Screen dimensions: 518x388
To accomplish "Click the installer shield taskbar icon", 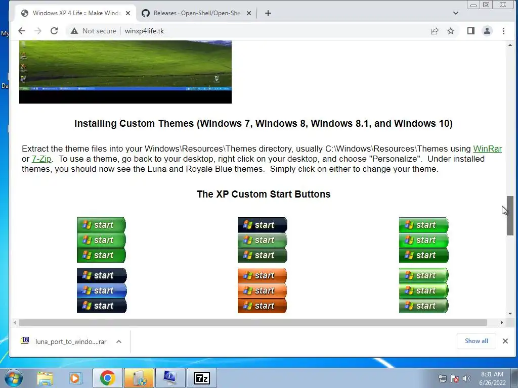I will [x=139, y=378].
